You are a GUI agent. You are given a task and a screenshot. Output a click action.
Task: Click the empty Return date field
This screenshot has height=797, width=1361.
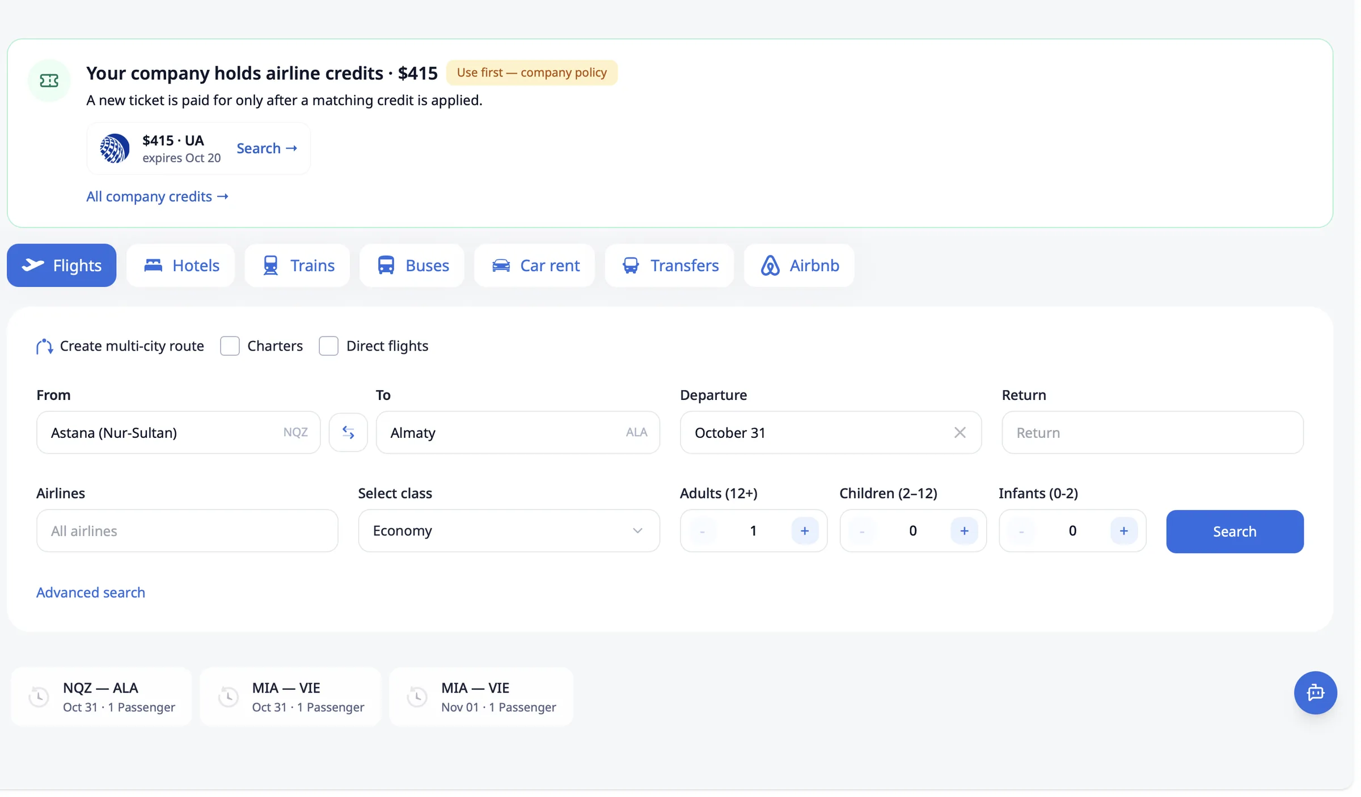click(x=1152, y=433)
